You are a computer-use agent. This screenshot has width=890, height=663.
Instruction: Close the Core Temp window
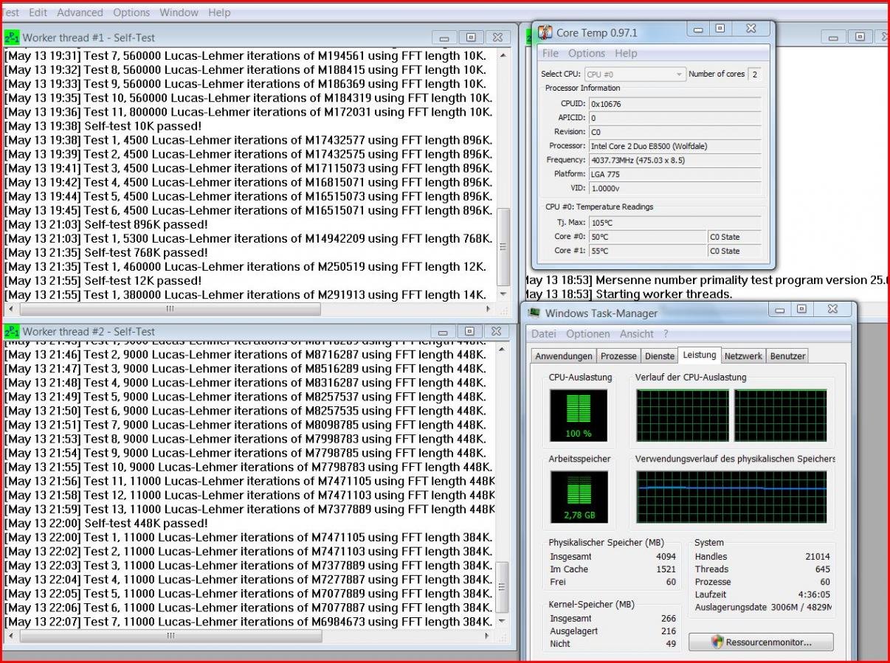(x=751, y=29)
